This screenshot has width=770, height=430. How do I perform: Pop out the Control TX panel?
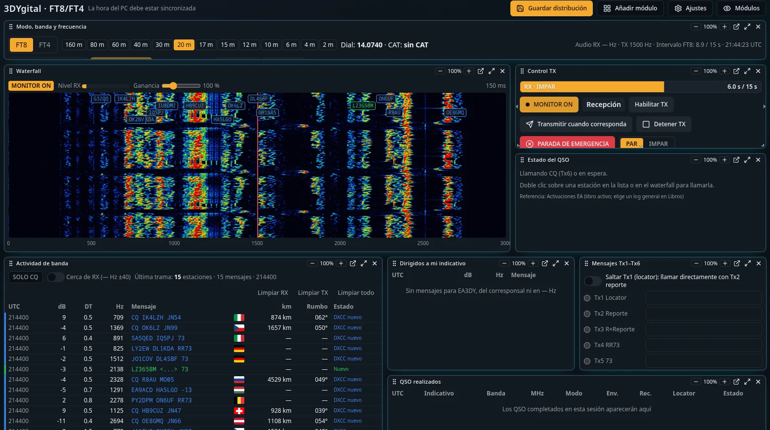[x=736, y=71]
